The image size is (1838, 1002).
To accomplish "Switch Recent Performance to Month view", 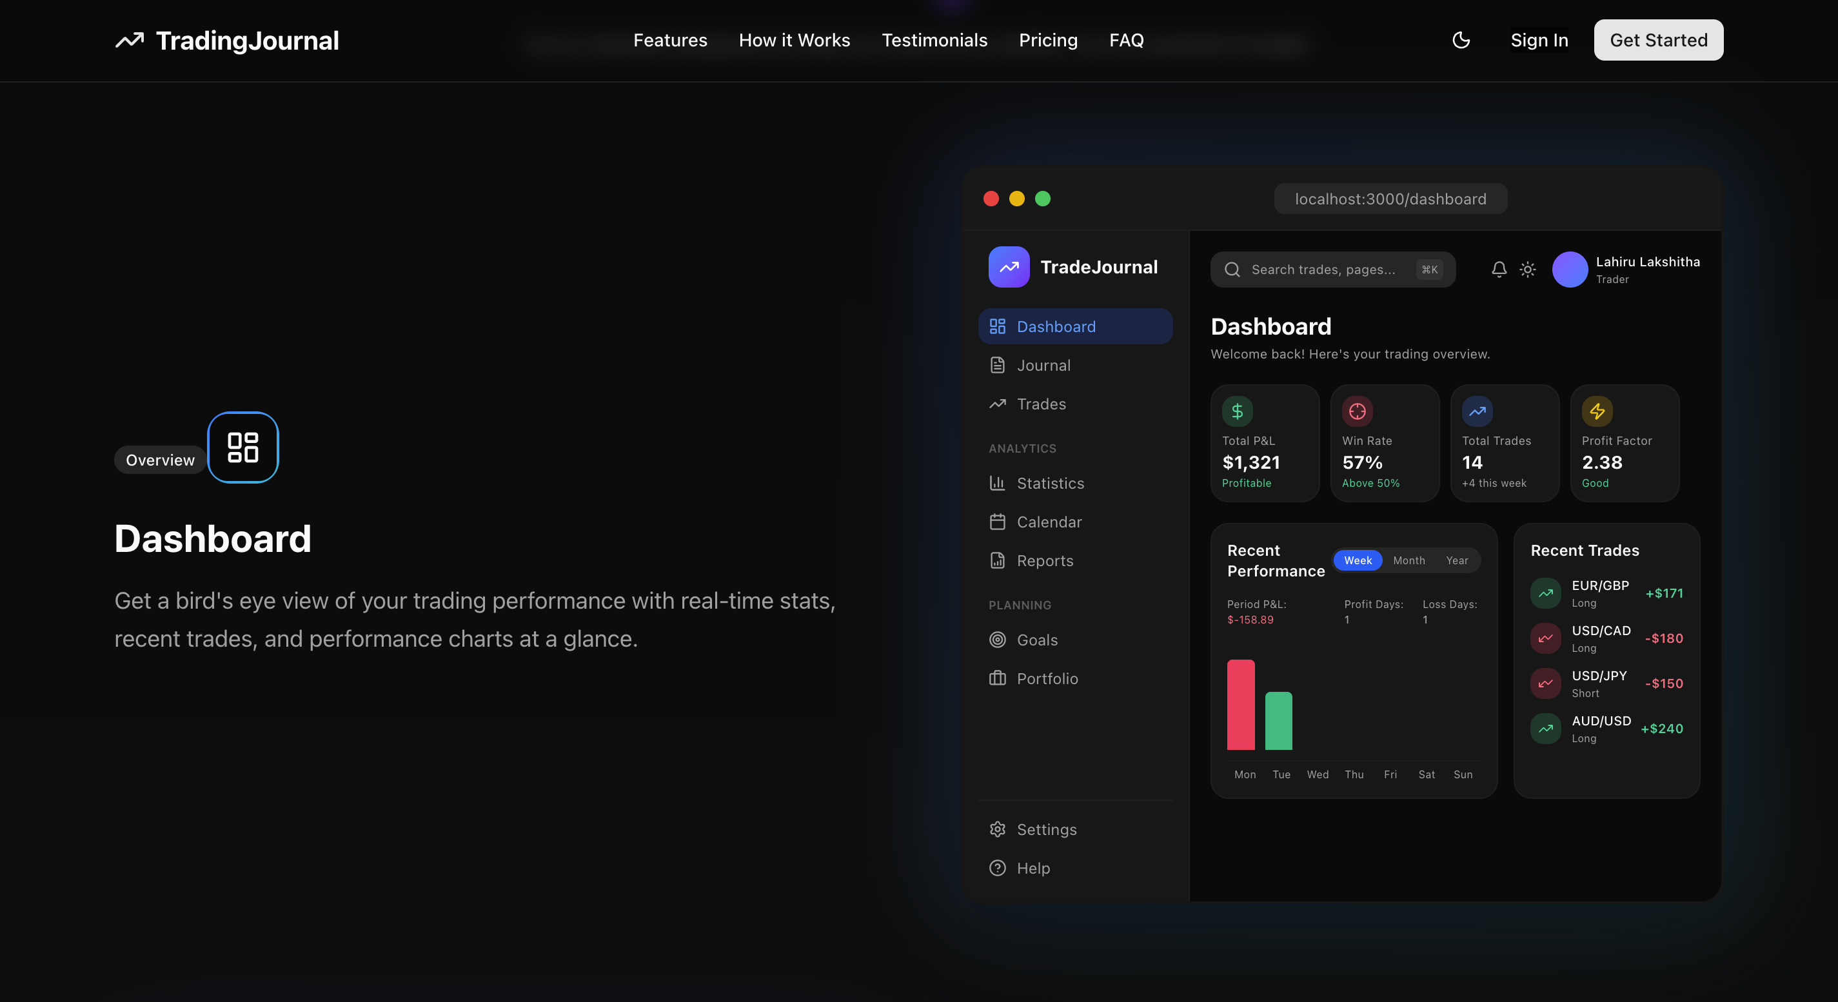I will [x=1408, y=560].
